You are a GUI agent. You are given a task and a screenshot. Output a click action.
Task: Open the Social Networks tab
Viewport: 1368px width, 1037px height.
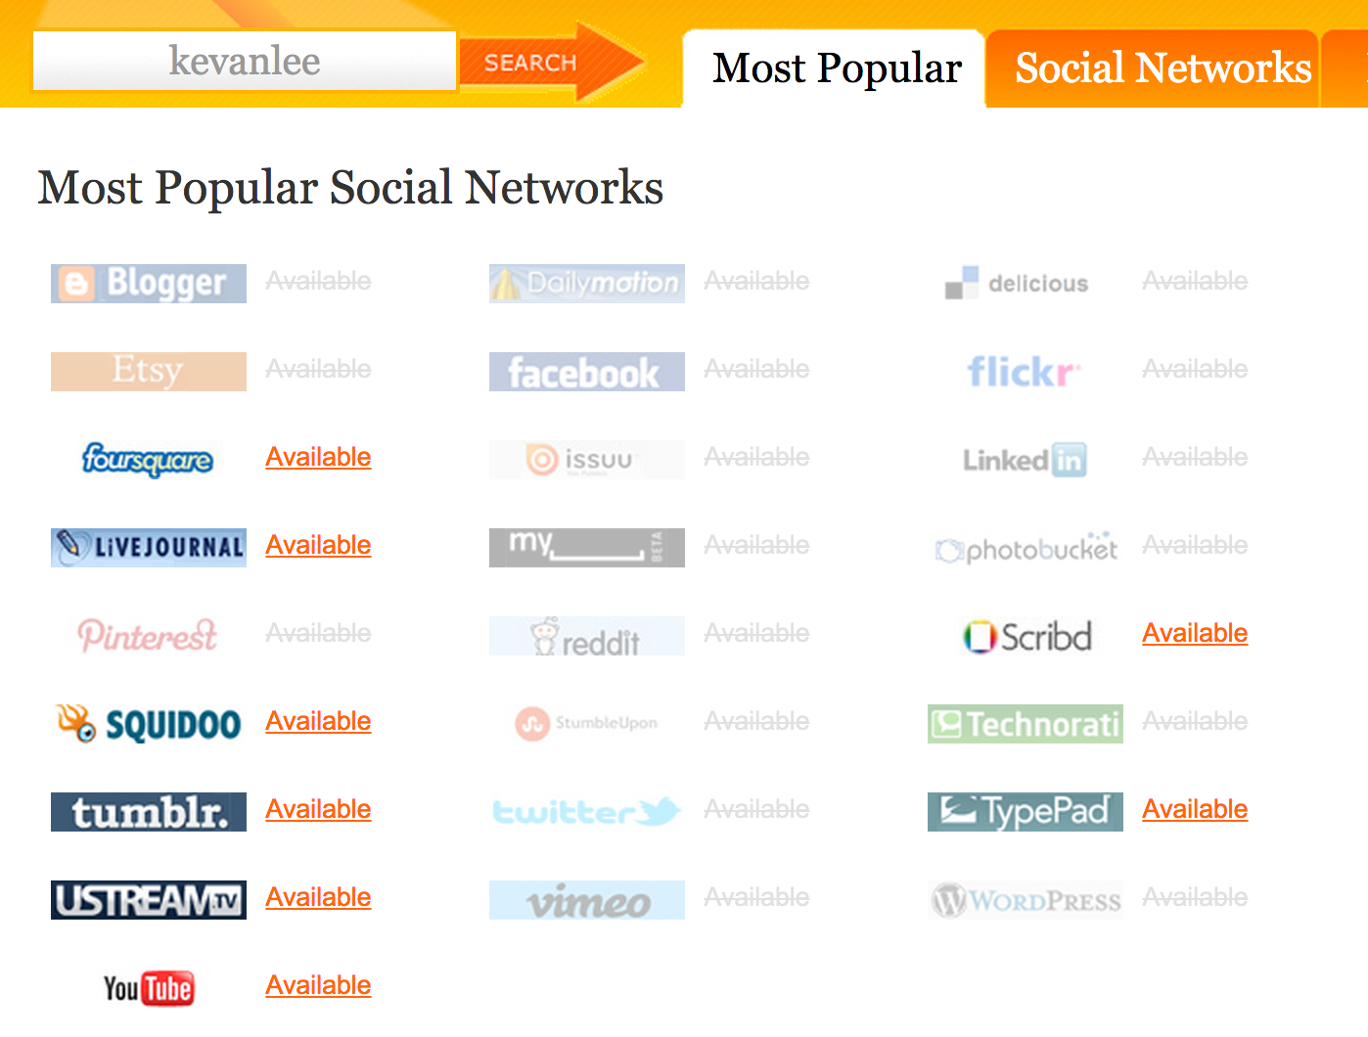[1163, 68]
